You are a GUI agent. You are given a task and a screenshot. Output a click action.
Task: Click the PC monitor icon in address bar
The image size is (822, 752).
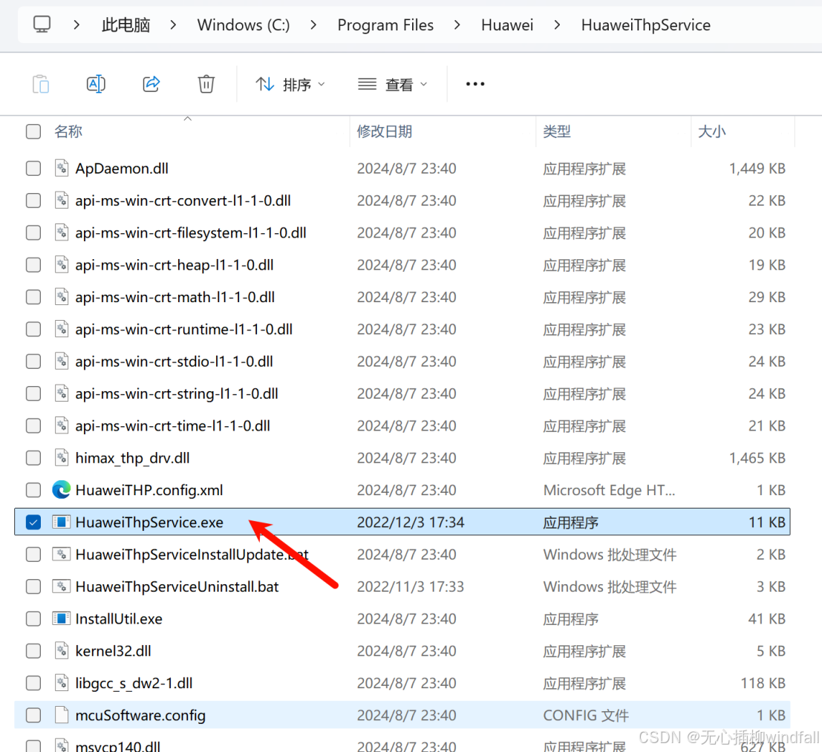(x=42, y=24)
